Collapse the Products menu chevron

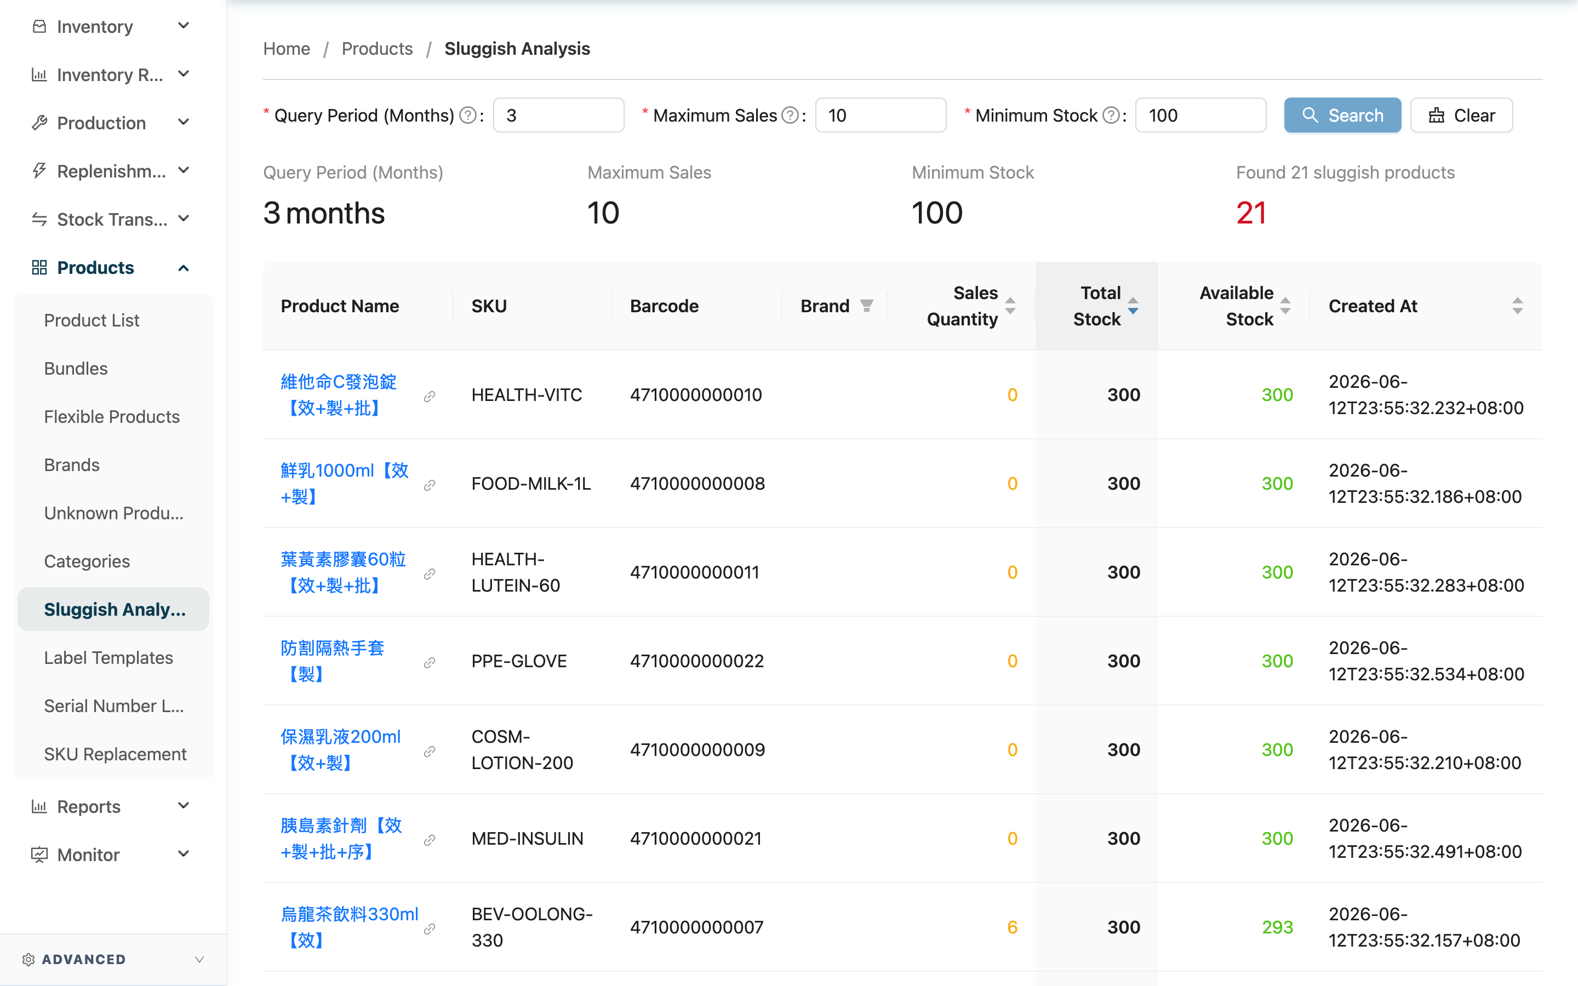click(x=184, y=268)
